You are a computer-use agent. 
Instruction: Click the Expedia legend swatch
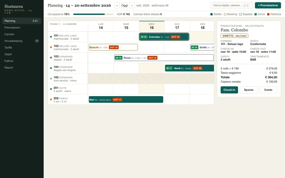tap(240, 14)
